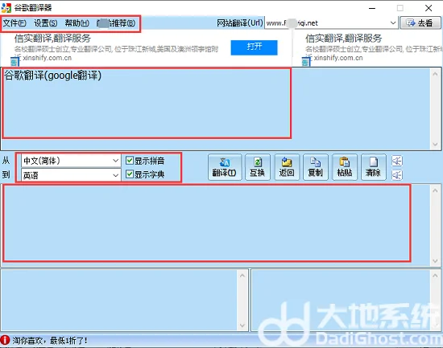Toggle the 显示字典 checkbox
The image size is (443, 348).
(130, 174)
